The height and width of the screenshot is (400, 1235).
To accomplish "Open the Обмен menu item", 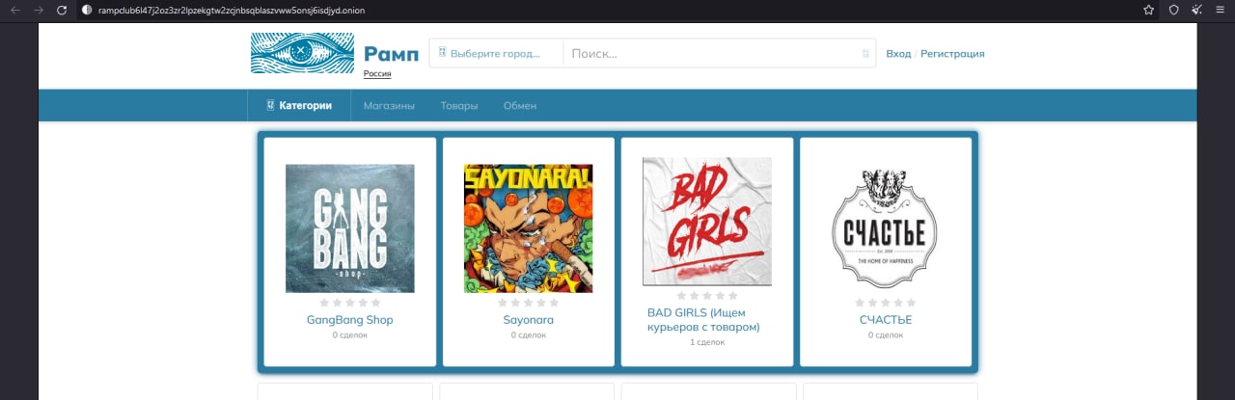I will coord(520,106).
